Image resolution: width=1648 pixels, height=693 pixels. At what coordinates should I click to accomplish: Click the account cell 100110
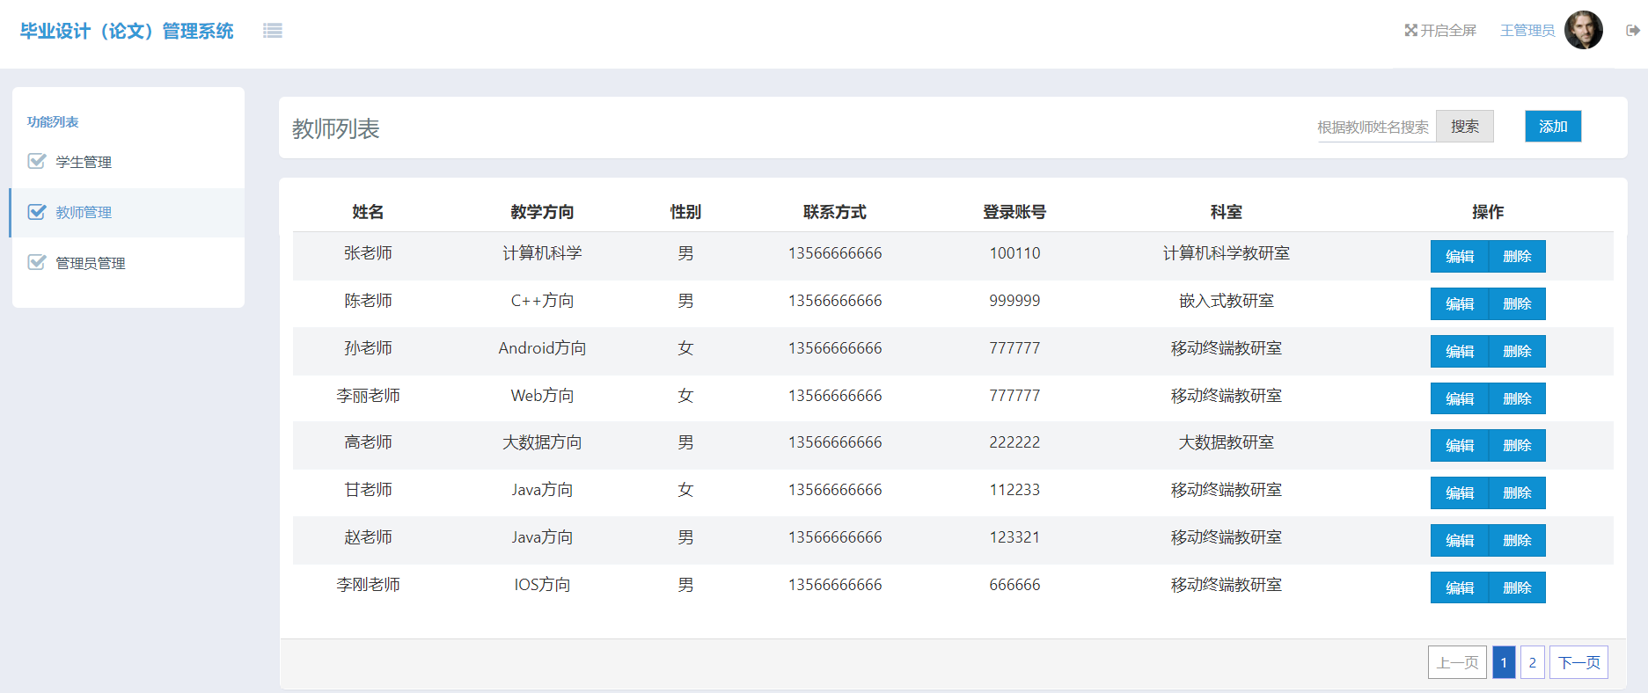tap(1014, 253)
